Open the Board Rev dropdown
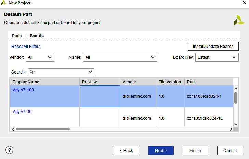Screen dimensions: 249x159 217,57
